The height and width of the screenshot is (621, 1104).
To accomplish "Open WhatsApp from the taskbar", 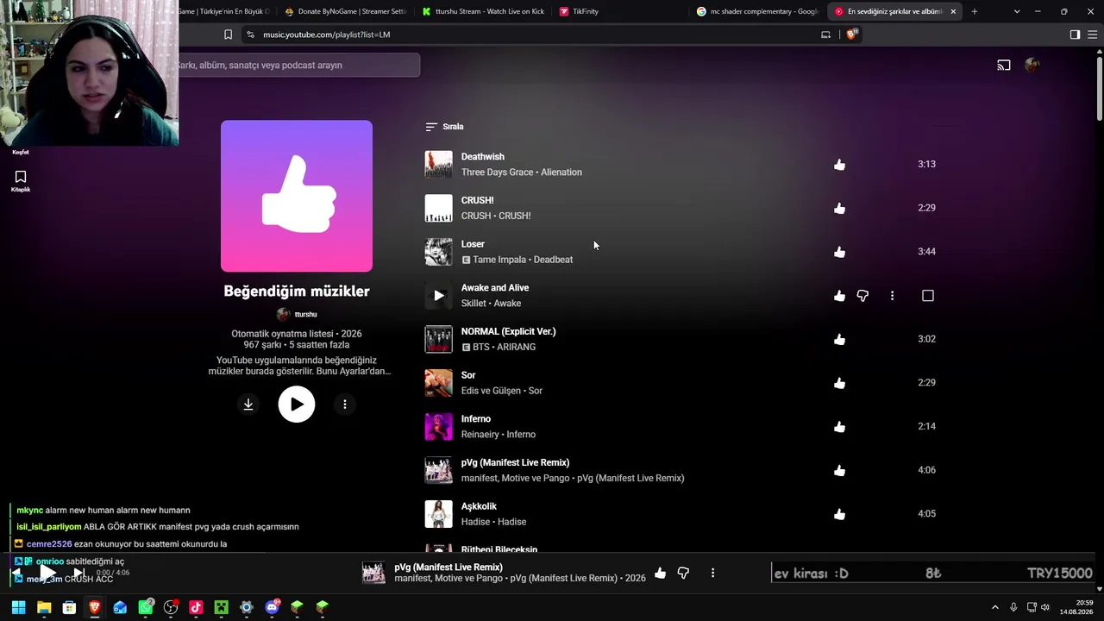I will [x=146, y=607].
